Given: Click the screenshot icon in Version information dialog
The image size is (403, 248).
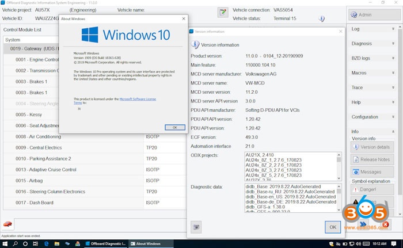Looking at the screenshot, I should point(197,227).
